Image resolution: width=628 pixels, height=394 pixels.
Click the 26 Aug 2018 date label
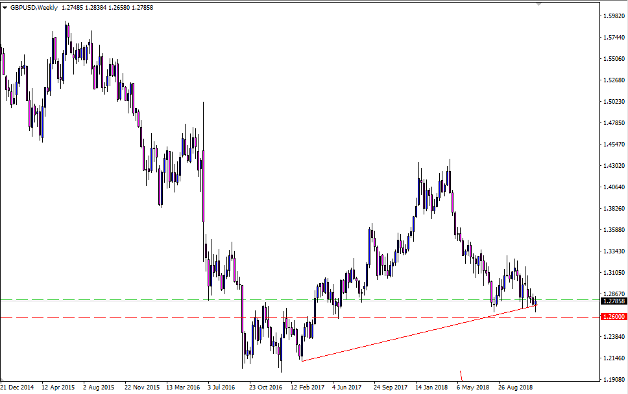(516, 388)
